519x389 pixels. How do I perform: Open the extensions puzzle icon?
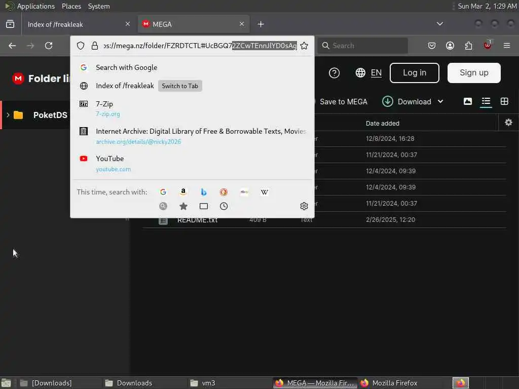click(469, 46)
